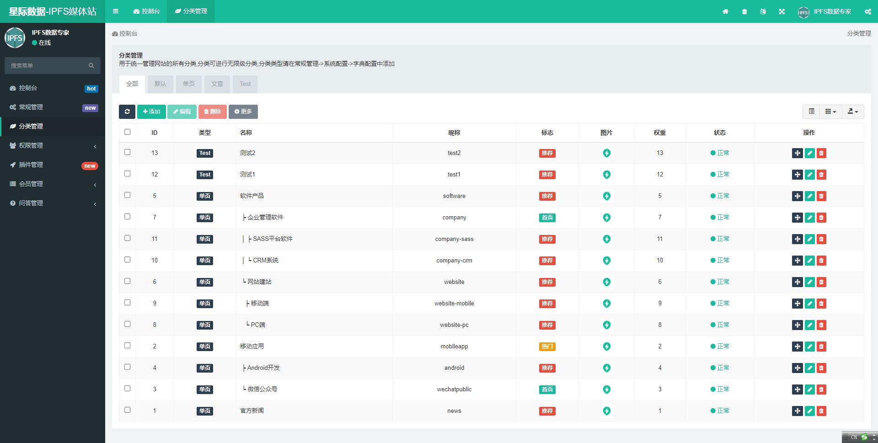The height and width of the screenshot is (443, 878).
Task: Switch to the Test category tab
Action: point(245,84)
